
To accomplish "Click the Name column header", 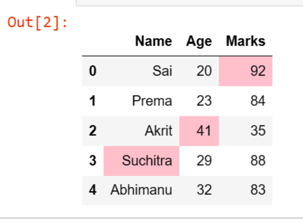I will [153, 41].
